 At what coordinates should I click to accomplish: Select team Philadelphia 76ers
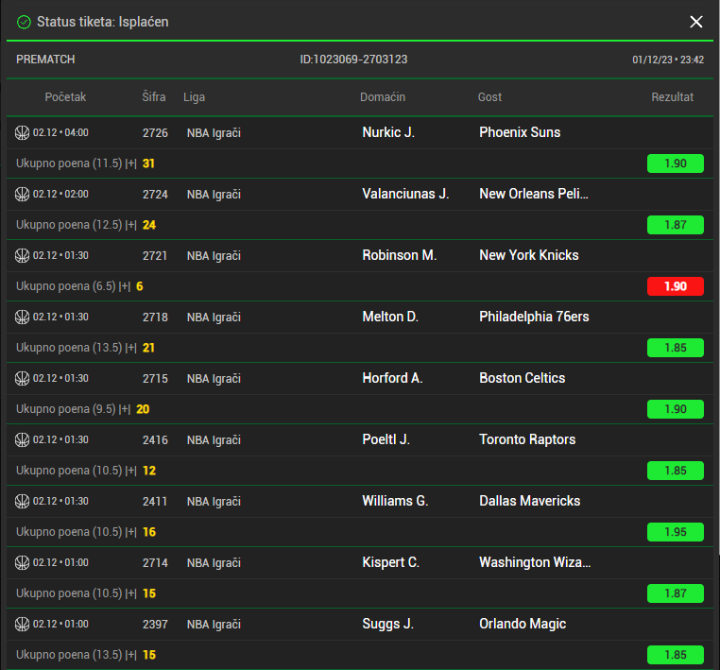[534, 317]
